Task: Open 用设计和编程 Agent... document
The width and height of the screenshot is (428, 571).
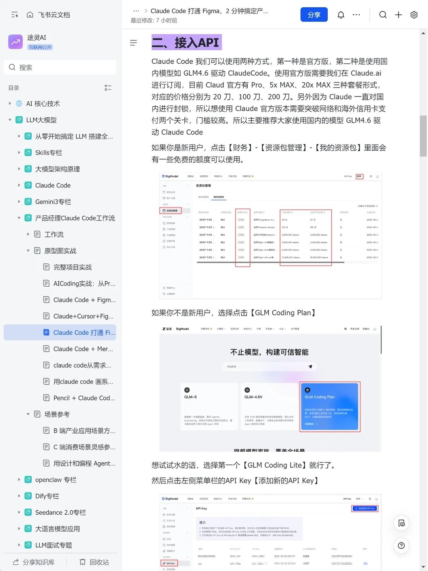Action: [60, 463]
